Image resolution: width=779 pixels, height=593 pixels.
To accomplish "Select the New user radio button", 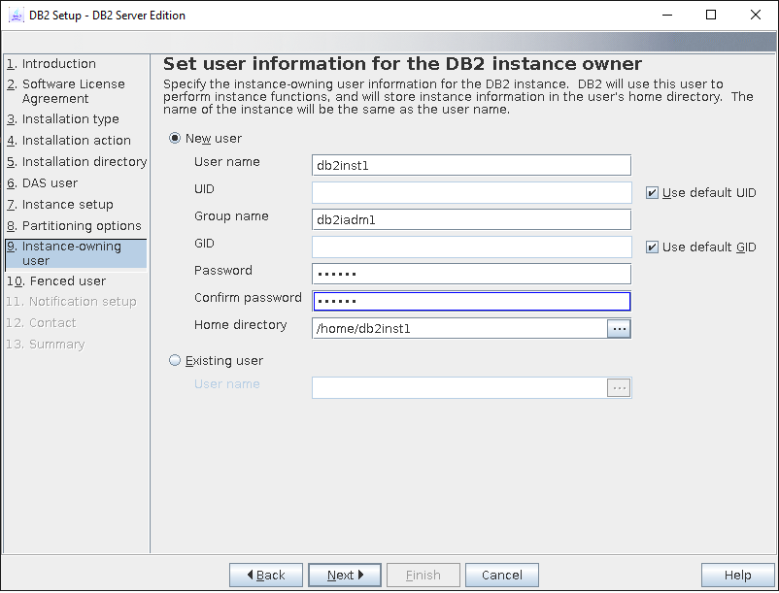I will click(x=176, y=139).
